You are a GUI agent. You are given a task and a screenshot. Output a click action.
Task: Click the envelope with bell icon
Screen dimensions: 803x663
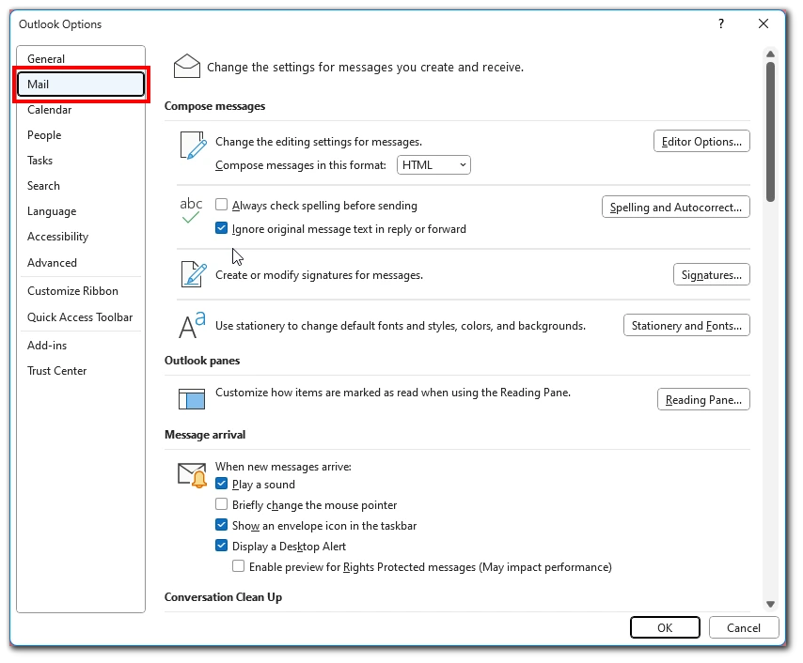click(192, 475)
